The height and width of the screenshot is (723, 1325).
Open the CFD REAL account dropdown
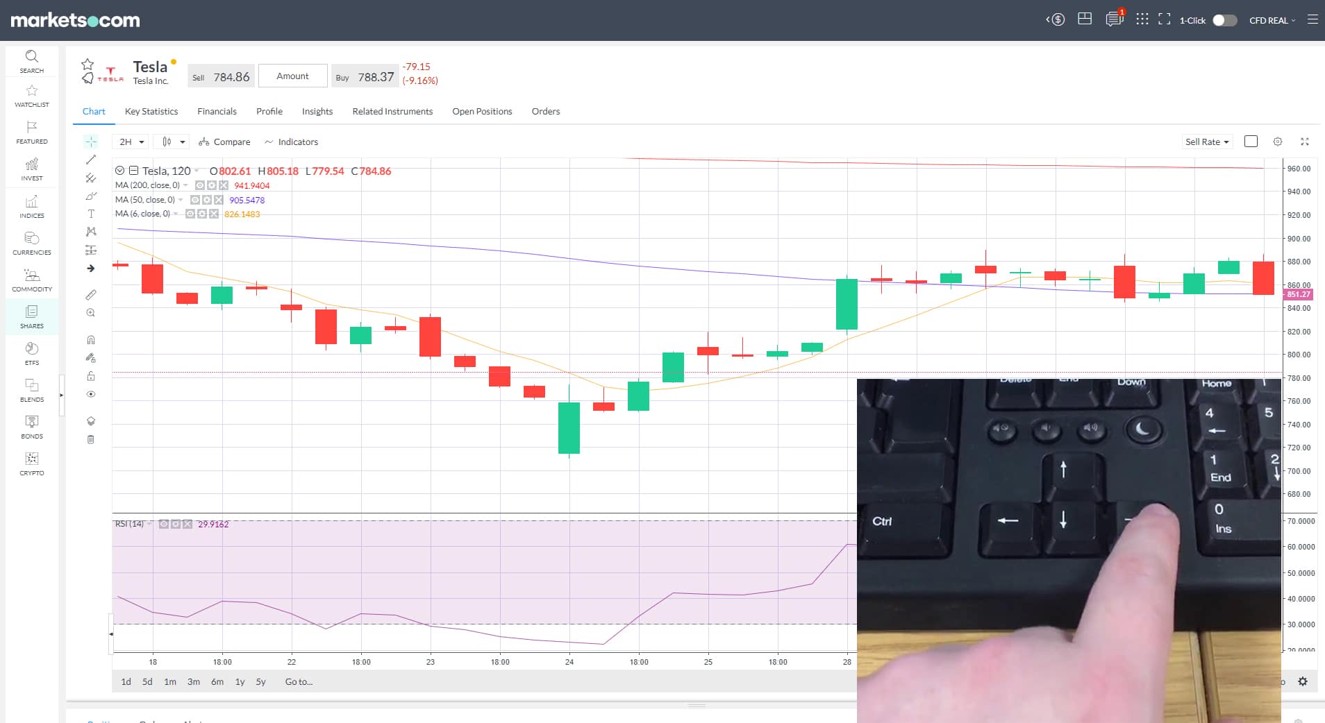[1272, 20]
